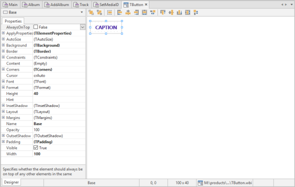Expand the OutsetShadow property node
Image resolution: width=295 pixels, height=187 pixels.
(3, 135)
